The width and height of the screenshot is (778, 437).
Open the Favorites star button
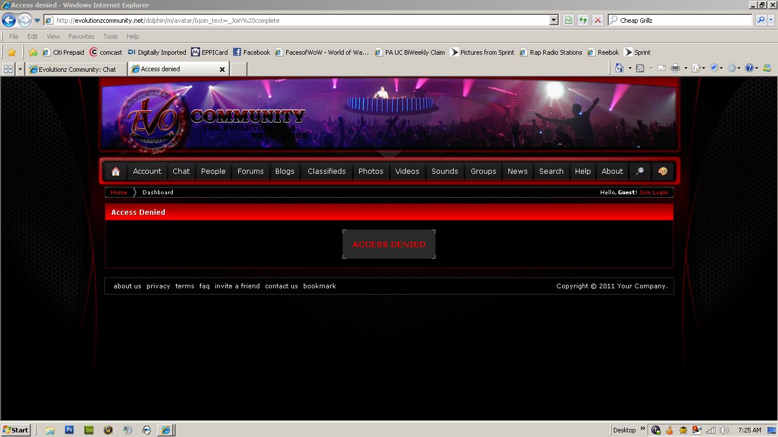click(x=11, y=52)
